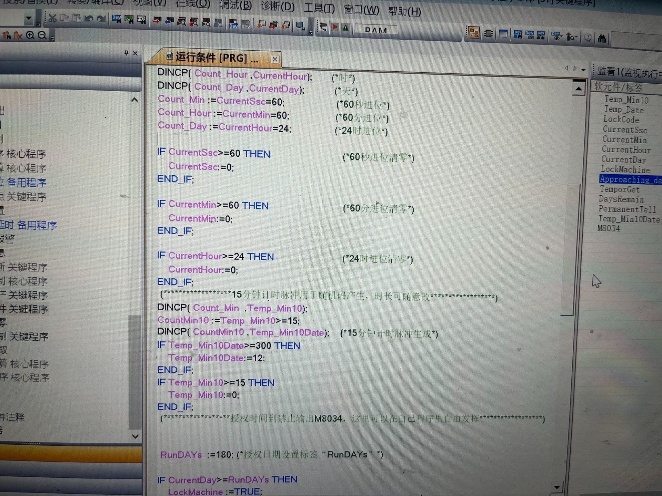Screen dimensions: 662x496
Task: Close the 运行条件 [PRG] tab
Action: [274, 59]
